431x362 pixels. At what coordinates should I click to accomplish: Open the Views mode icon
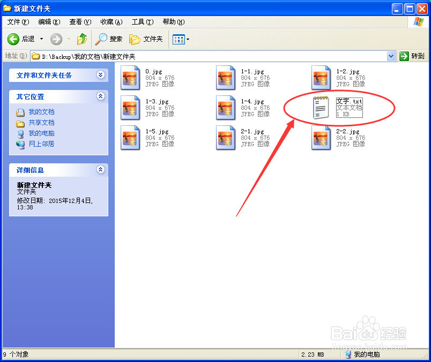[179, 39]
